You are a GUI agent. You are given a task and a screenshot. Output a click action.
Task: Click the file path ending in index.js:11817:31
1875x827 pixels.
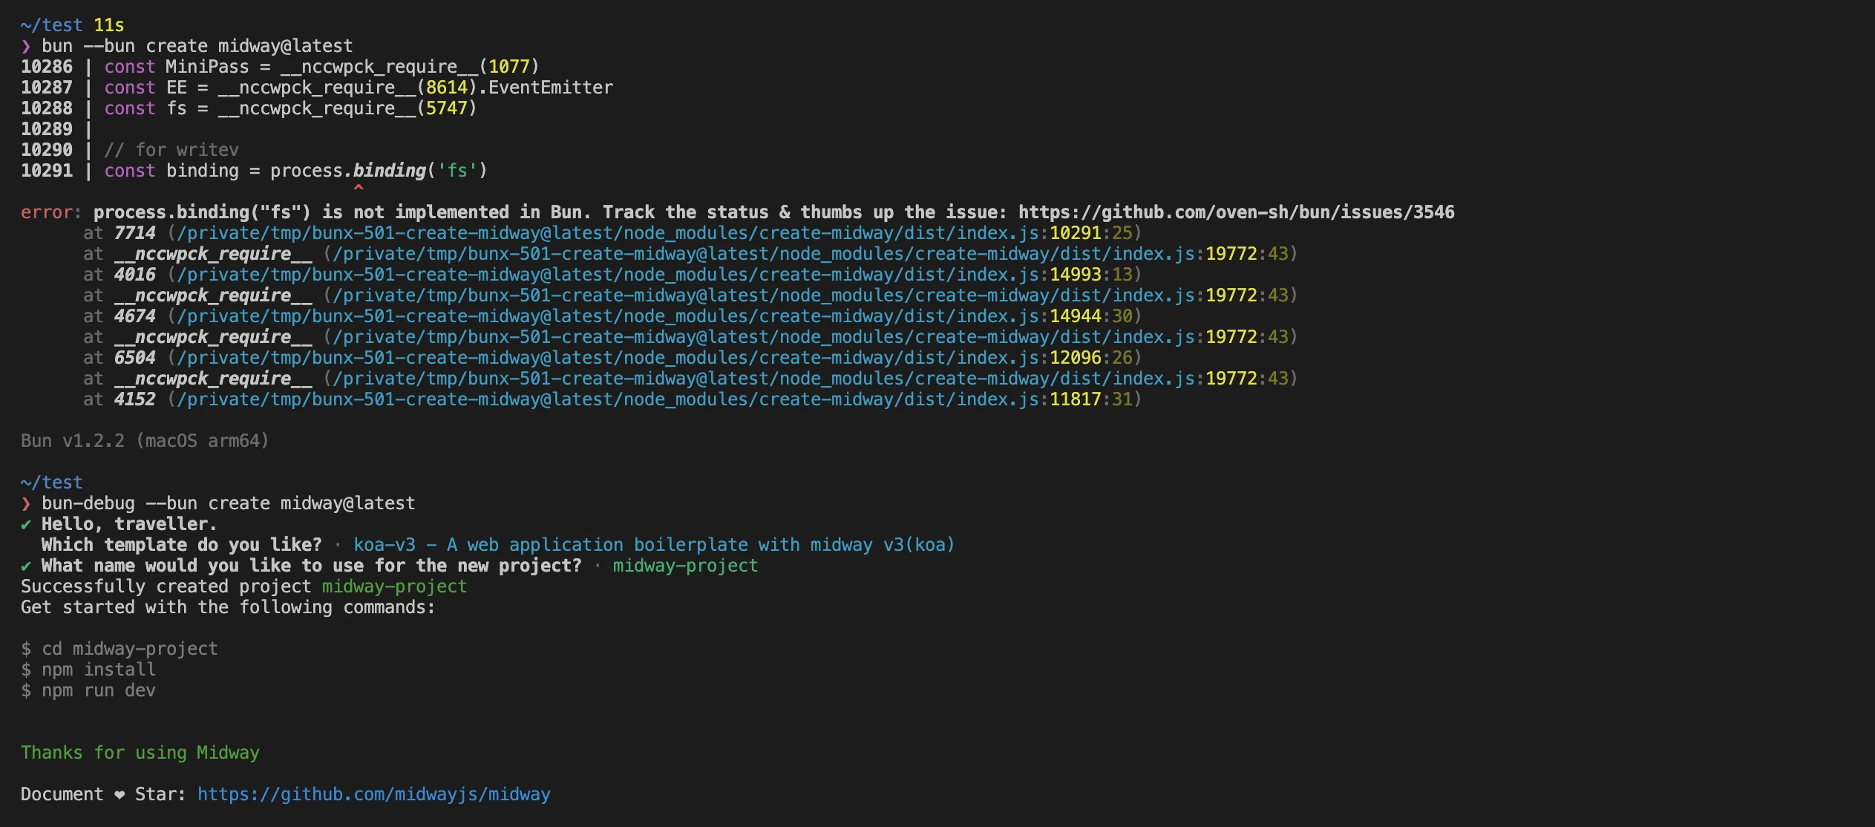(x=654, y=399)
